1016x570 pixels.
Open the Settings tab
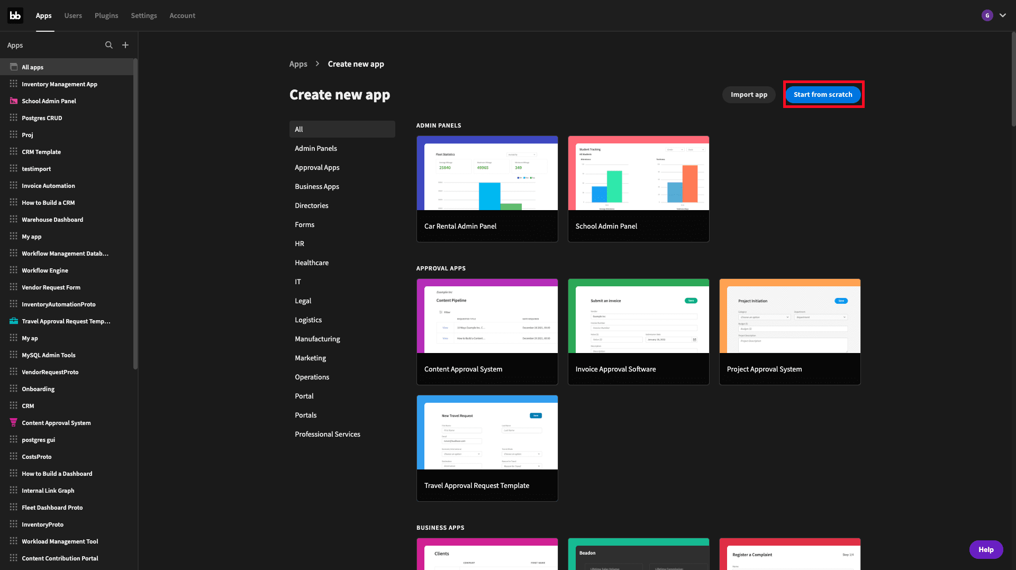point(144,15)
